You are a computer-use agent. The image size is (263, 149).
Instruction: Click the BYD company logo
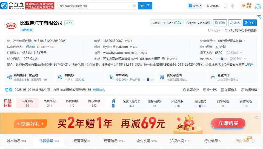coord(11,26)
